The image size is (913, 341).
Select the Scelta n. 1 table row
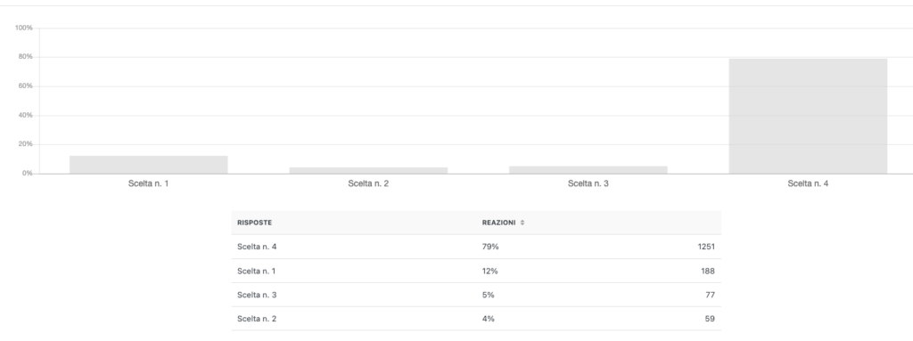pyautogui.click(x=476, y=272)
